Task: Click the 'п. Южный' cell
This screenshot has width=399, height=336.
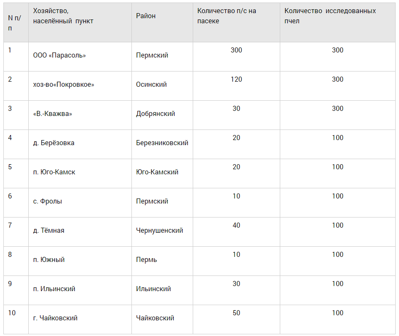Action: tap(49, 260)
